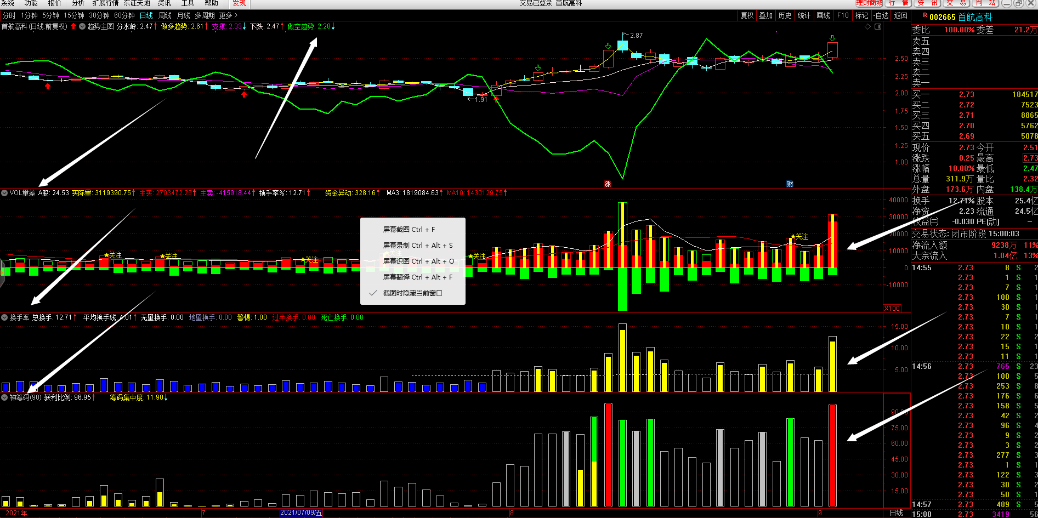
Task: Remove stock via -自选 button
Action: [881, 15]
